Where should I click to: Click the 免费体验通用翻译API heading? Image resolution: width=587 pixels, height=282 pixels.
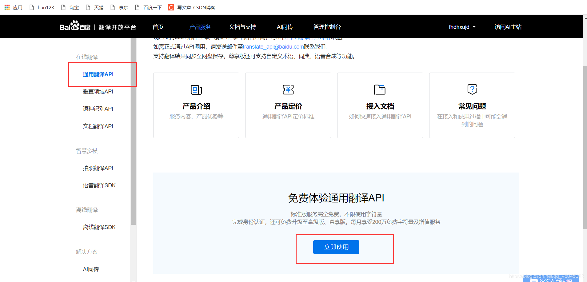pyautogui.click(x=336, y=198)
